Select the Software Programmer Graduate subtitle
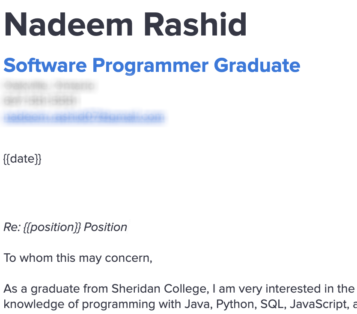 coord(152,65)
